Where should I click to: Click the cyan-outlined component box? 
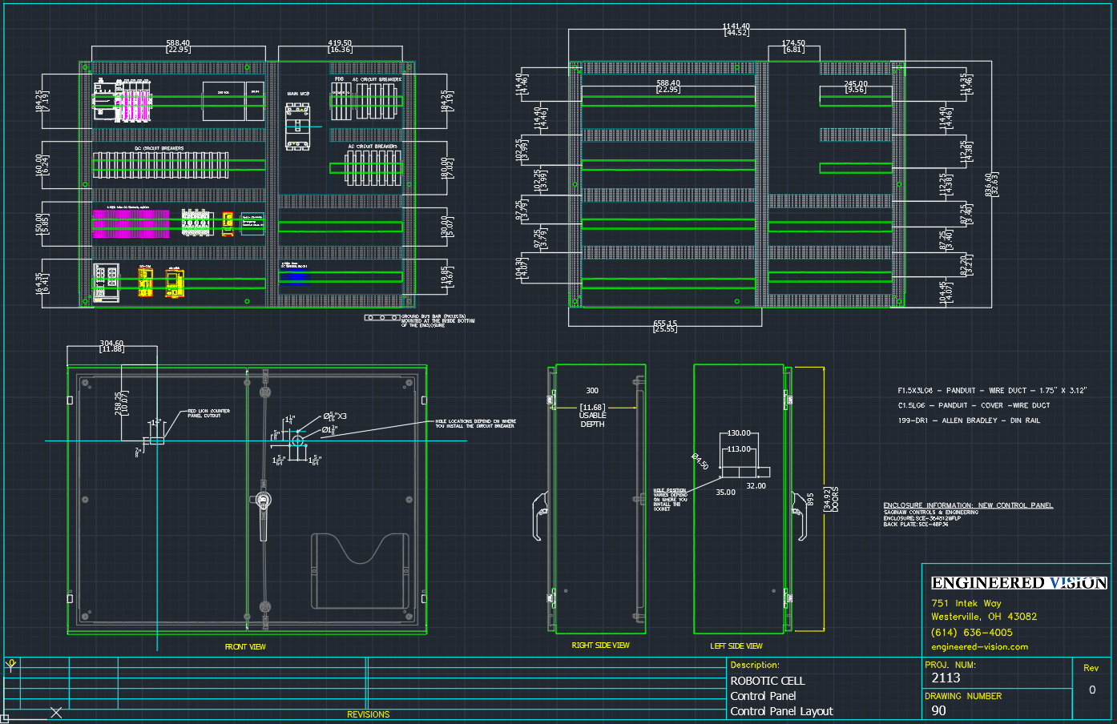[252, 223]
